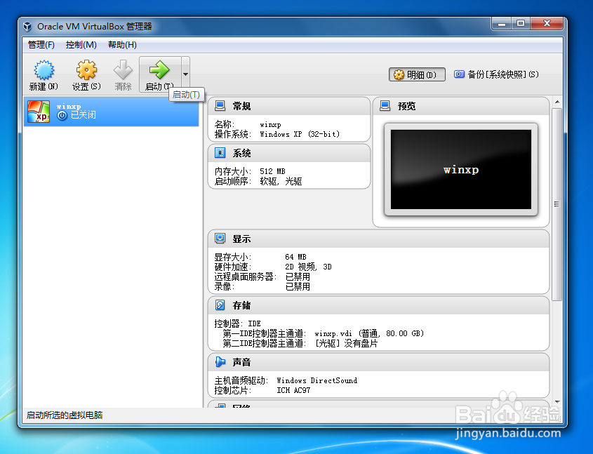Screen dimensions: 593x454
Task: Click the 2D 视频, 3D acceleration value
Action: [x=308, y=267]
